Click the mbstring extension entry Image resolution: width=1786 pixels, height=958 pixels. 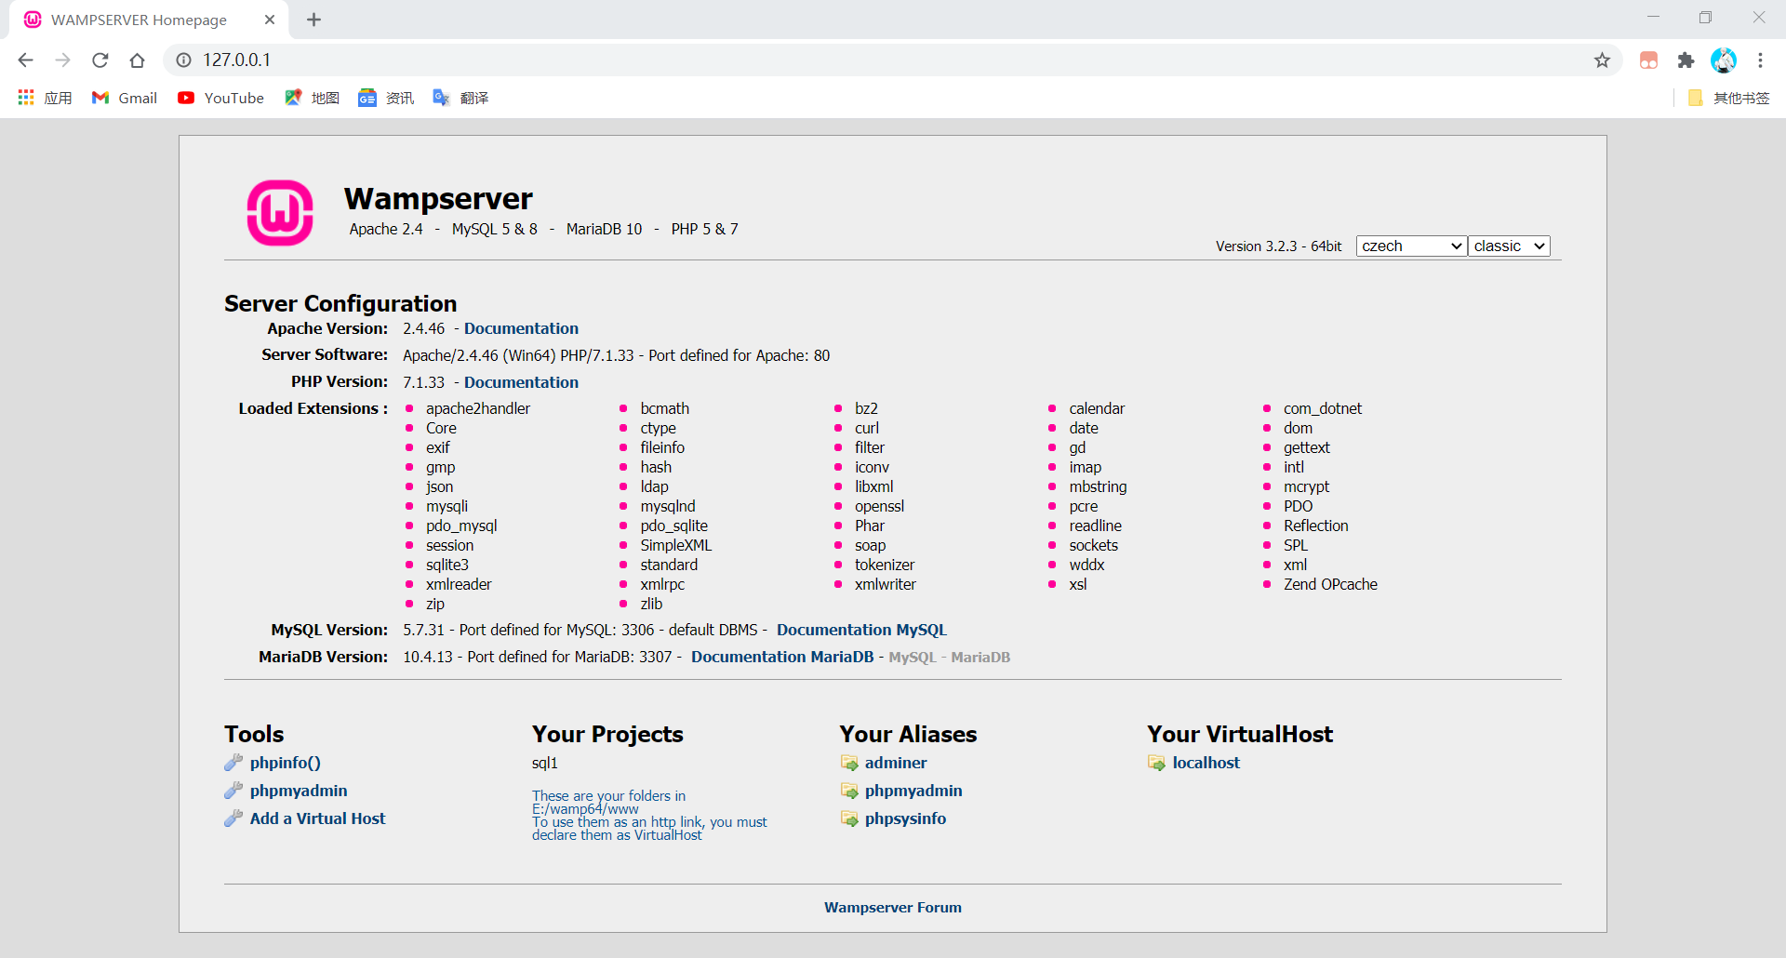1098,486
